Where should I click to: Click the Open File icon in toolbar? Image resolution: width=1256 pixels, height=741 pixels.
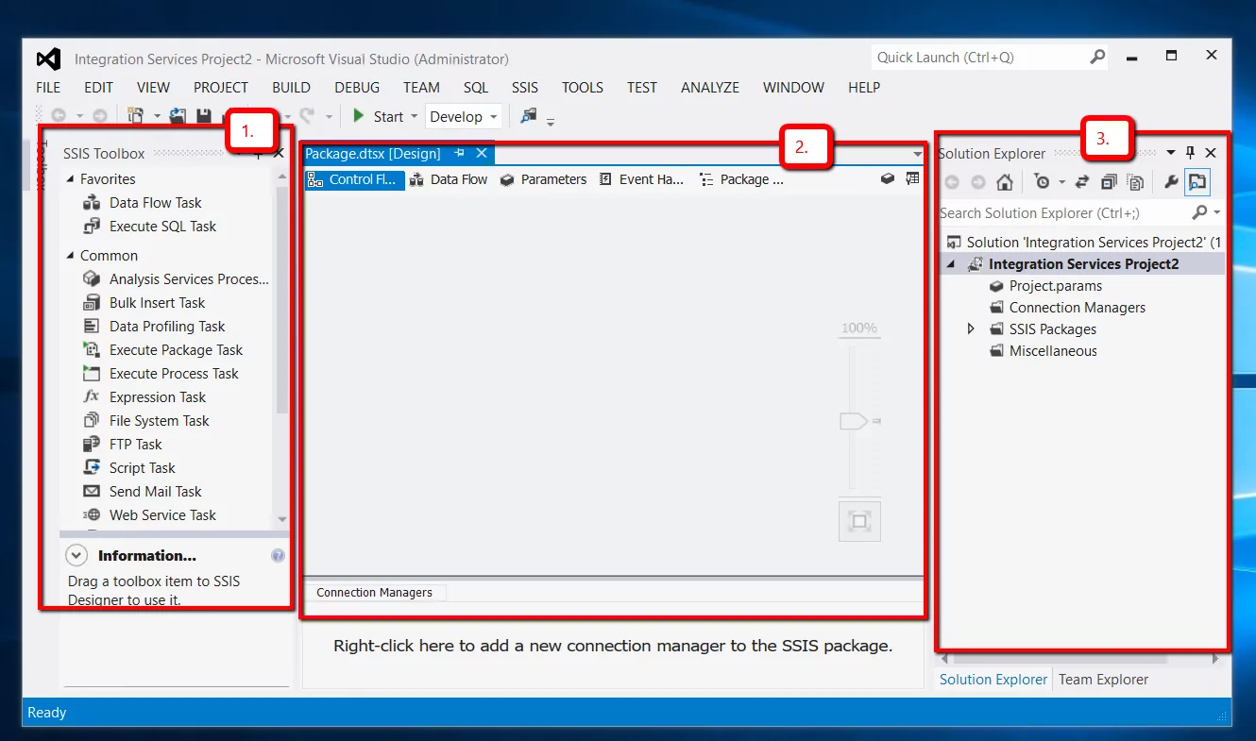[x=178, y=116]
